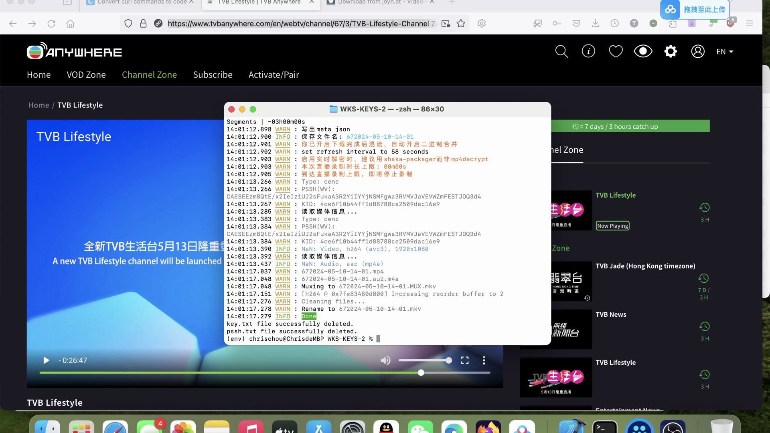Click the green Done status in terminal
The width and height of the screenshot is (770, 433).
click(x=309, y=316)
